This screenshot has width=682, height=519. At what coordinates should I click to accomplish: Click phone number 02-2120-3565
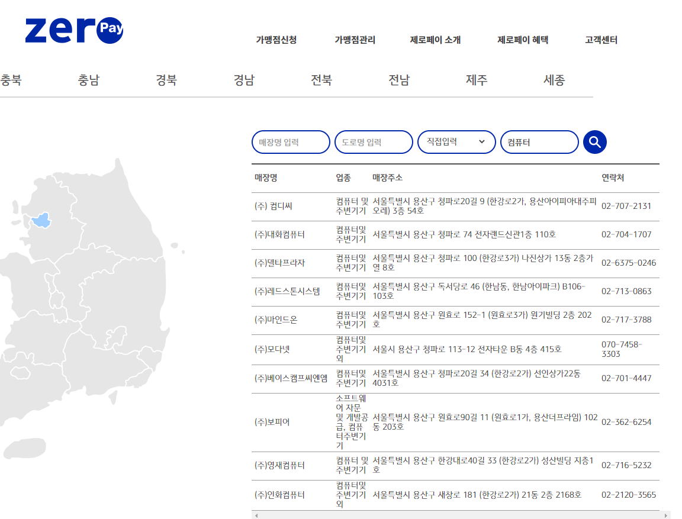pyautogui.click(x=629, y=495)
